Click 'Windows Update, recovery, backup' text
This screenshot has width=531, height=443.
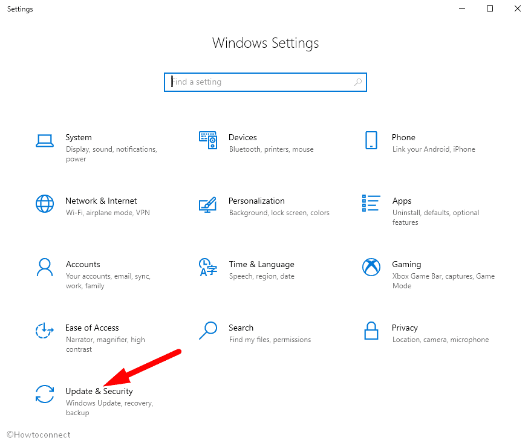click(x=109, y=408)
